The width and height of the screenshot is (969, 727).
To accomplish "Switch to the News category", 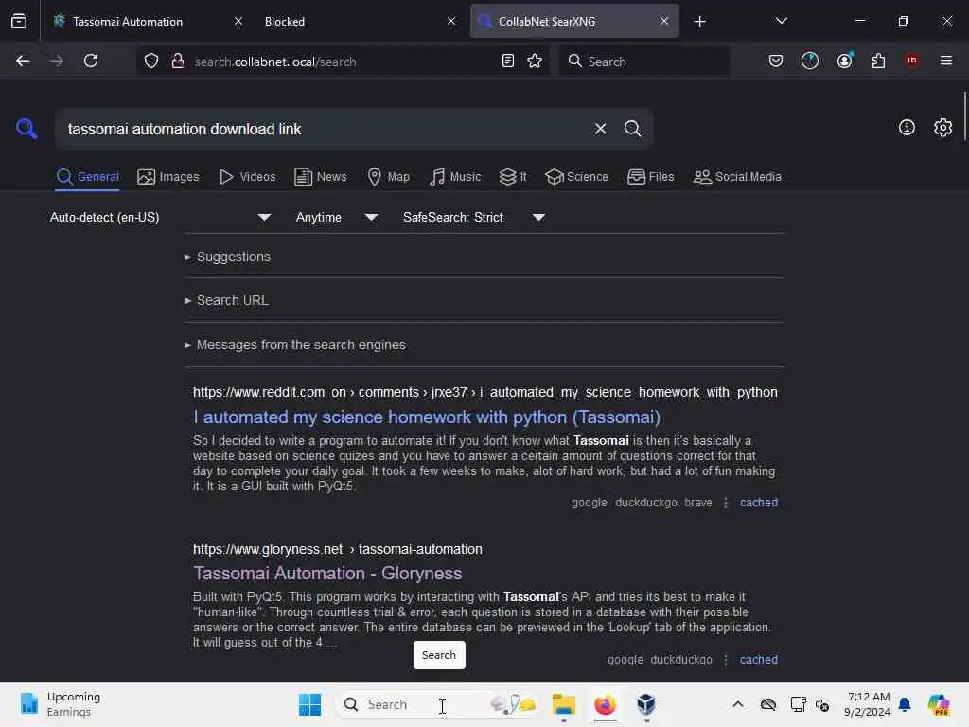I will (x=320, y=177).
